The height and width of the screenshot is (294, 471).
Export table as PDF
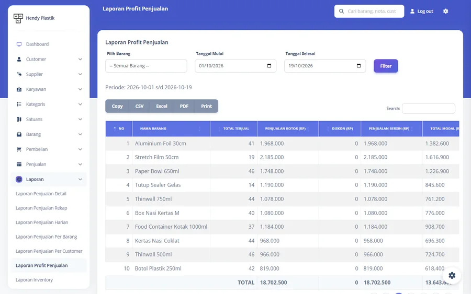[184, 106]
